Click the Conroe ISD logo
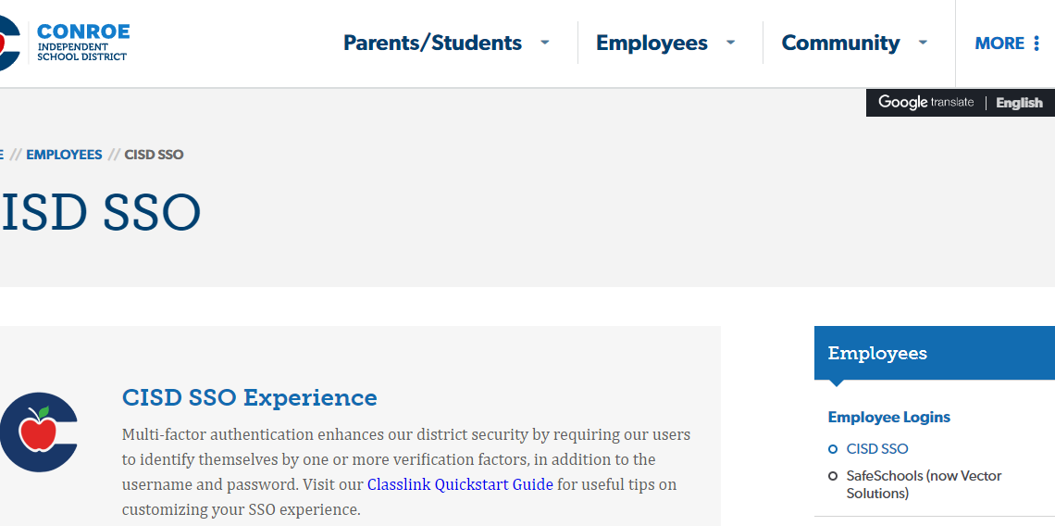This screenshot has width=1055, height=526. click(65, 43)
